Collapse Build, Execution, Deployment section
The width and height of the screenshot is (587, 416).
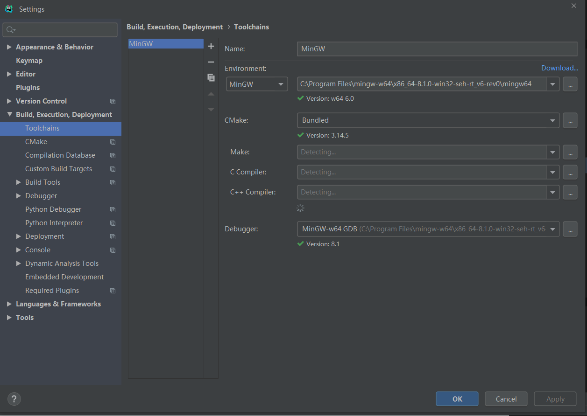(x=9, y=115)
